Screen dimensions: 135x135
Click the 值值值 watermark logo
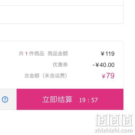coord(114,120)
